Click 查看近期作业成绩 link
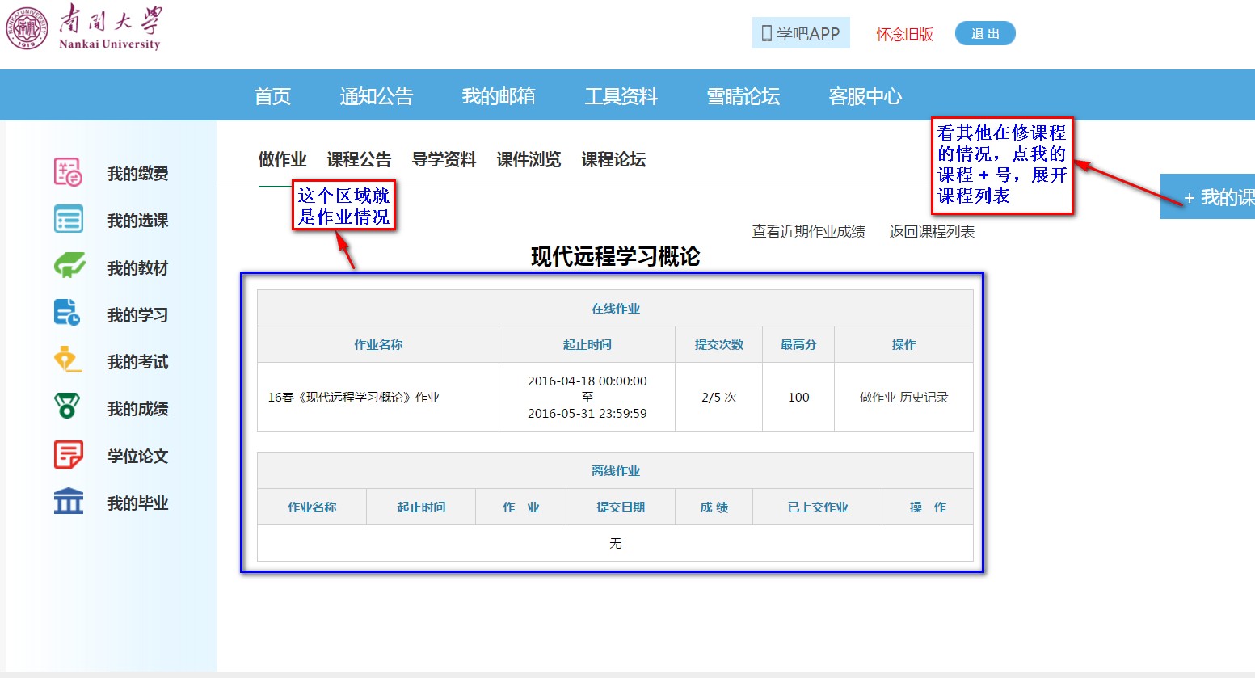Image resolution: width=1255 pixels, height=678 pixels. coord(808,232)
